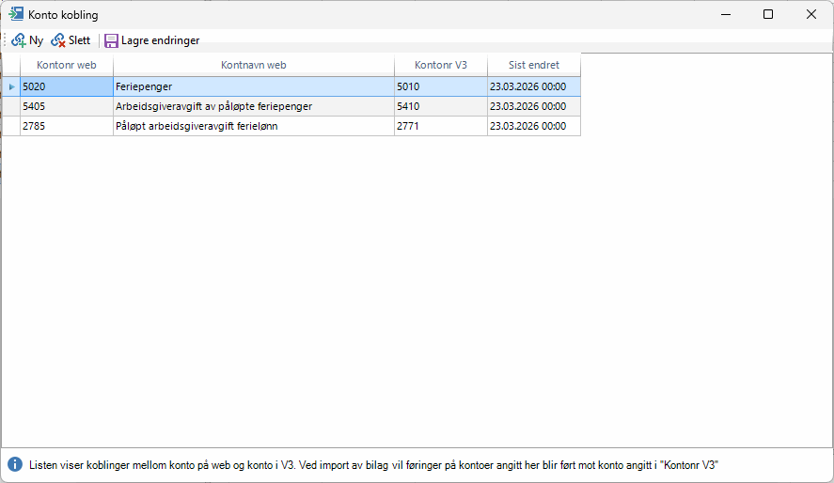Image resolution: width=834 pixels, height=483 pixels.
Task: Click the Konto kobling window title icon
Action: click(16, 15)
